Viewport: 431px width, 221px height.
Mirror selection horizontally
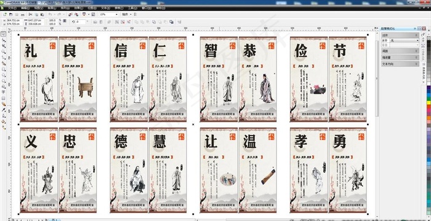tap(95, 21)
